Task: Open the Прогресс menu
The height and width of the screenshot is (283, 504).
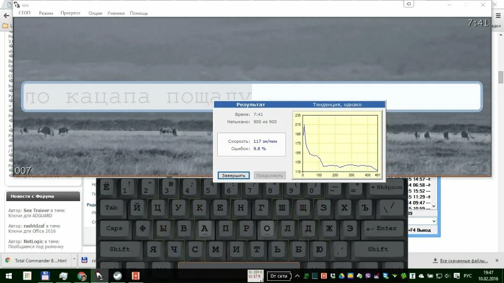Action: [71, 13]
